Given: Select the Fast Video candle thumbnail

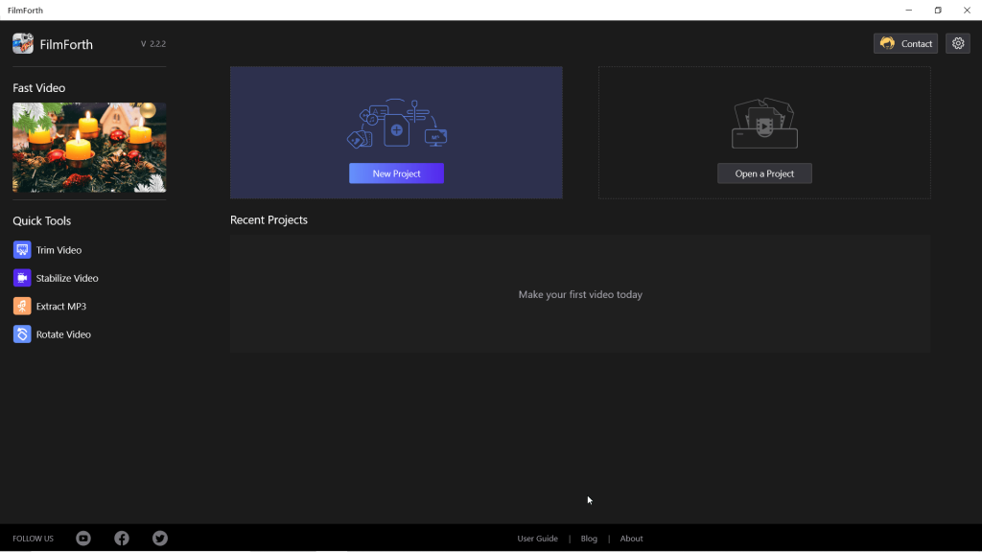Looking at the screenshot, I should [88, 148].
